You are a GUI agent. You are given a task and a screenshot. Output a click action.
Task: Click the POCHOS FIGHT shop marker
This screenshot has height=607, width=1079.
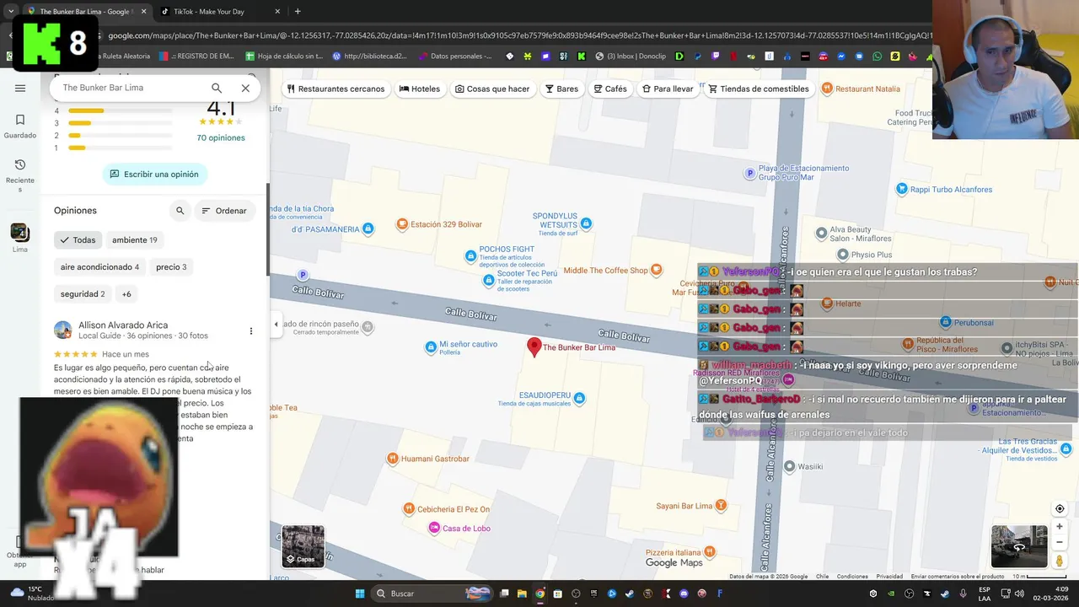(x=470, y=255)
